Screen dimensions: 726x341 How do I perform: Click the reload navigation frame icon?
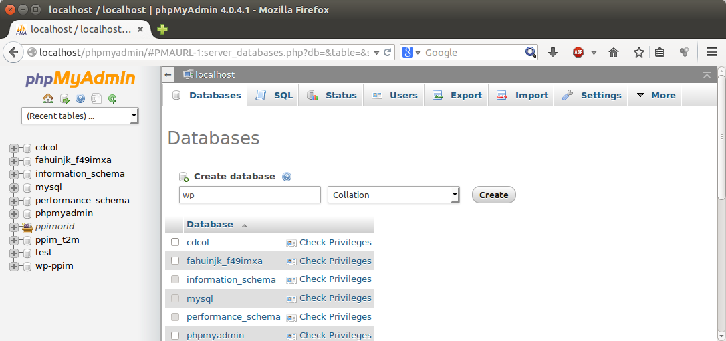112,98
